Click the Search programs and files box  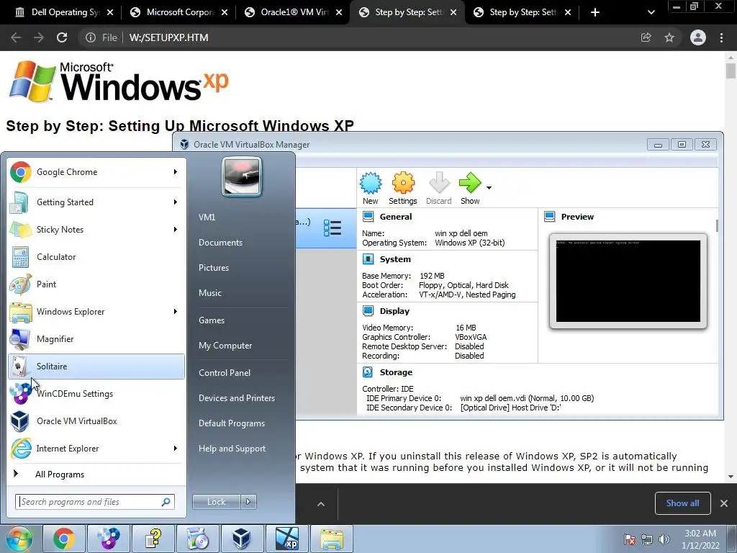point(95,502)
